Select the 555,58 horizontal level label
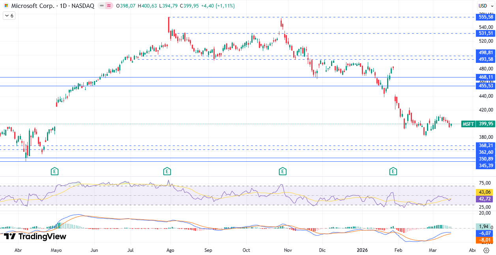 (x=486, y=17)
